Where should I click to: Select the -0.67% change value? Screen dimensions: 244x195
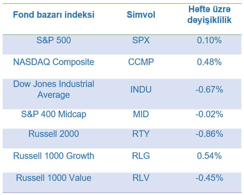click(209, 89)
